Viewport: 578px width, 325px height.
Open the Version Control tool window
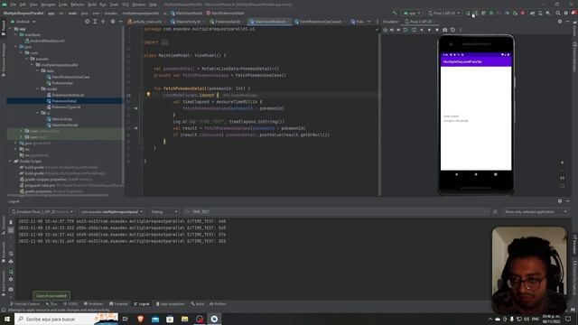[24, 304]
